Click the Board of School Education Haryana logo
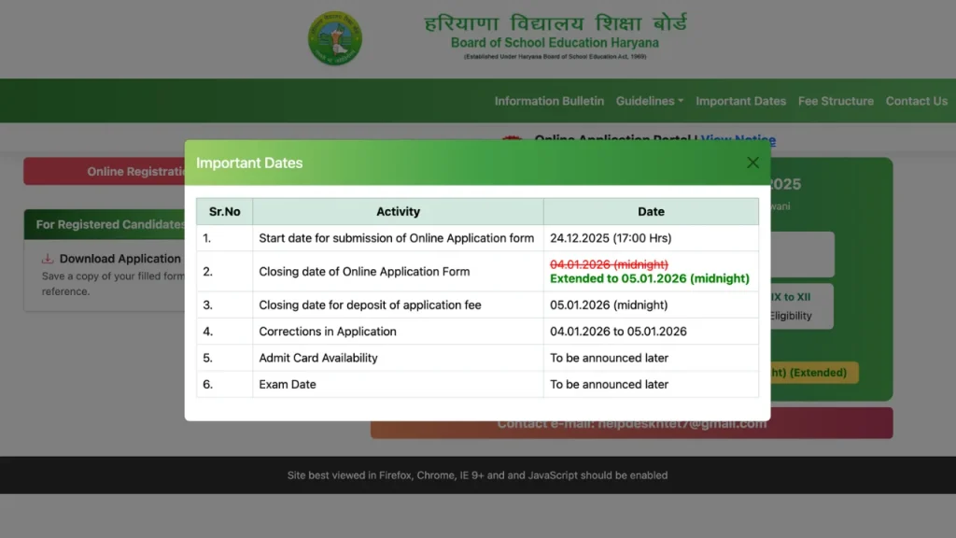 (334, 37)
